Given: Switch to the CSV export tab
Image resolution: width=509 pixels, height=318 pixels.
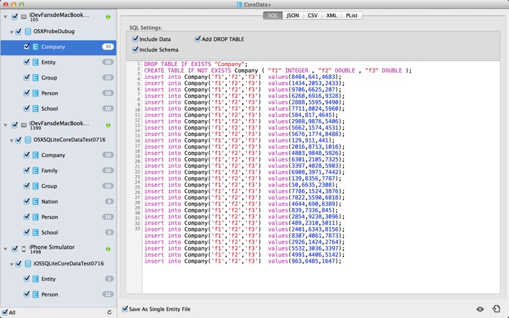Looking at the screenshot, I should click(x=312, y=15).
